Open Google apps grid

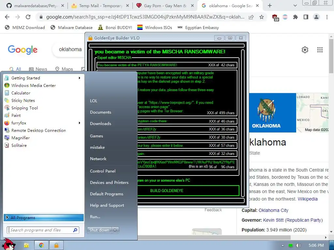pos(320,50)
